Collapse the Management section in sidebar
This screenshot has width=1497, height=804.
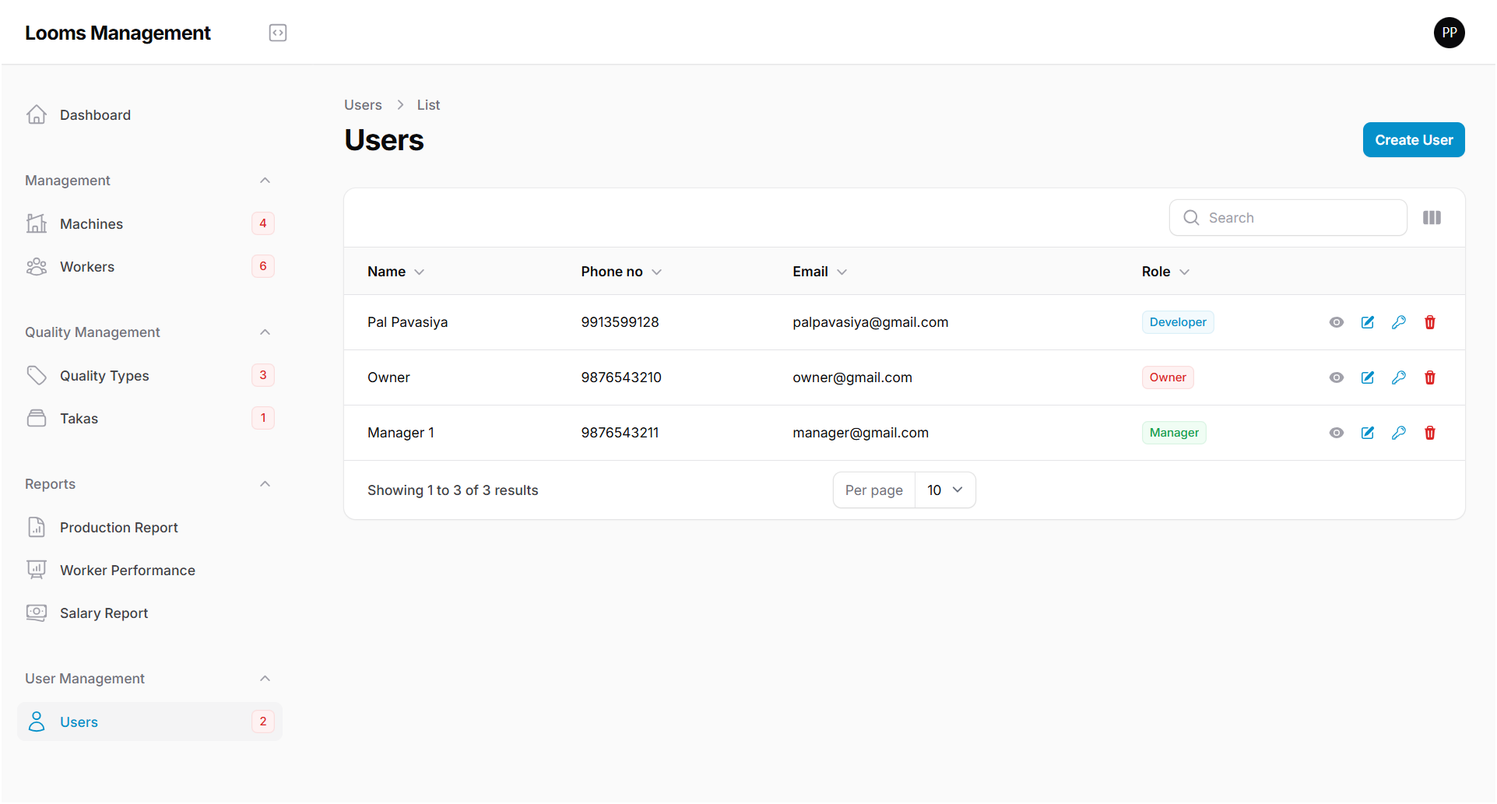pos(265,180)
